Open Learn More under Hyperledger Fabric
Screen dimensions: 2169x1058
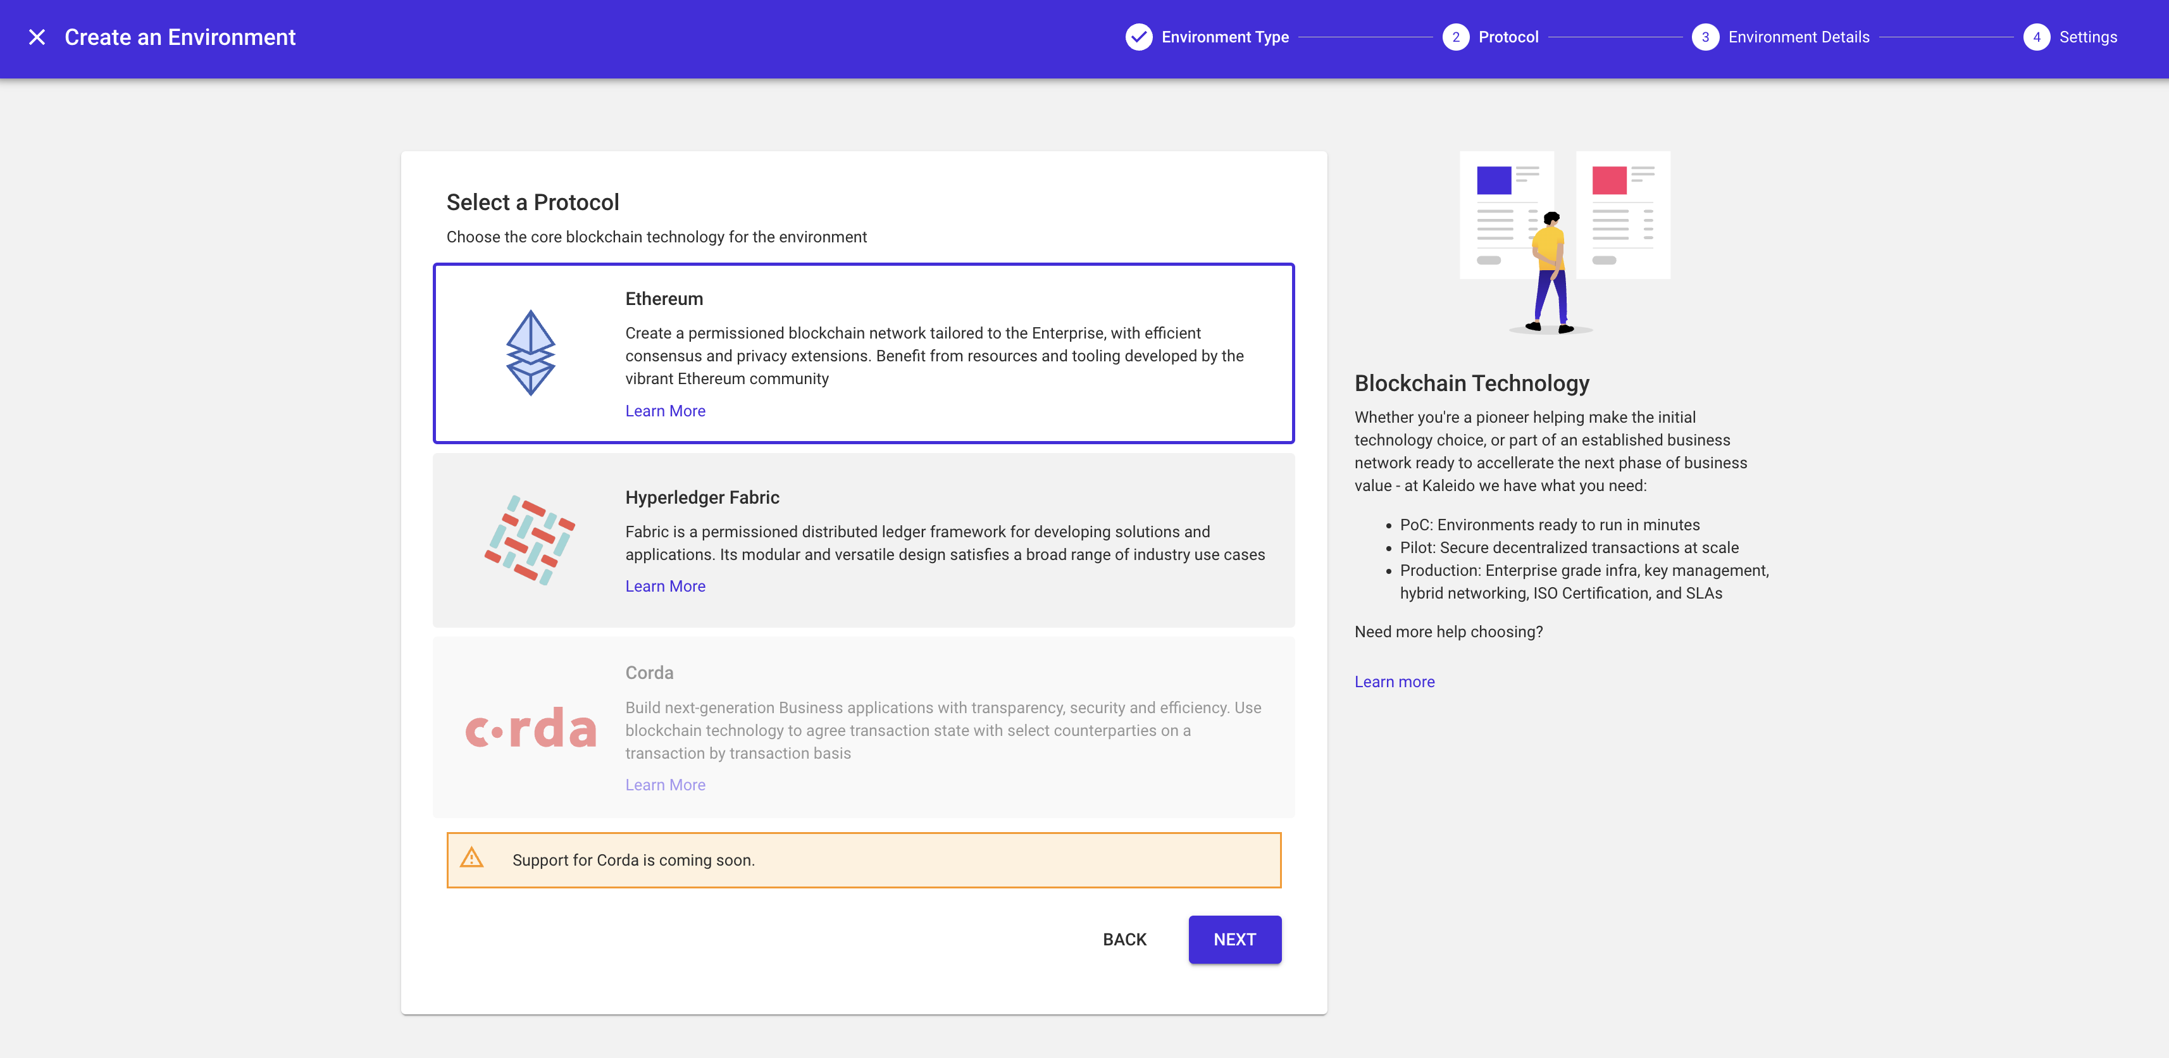click(665, 587)
